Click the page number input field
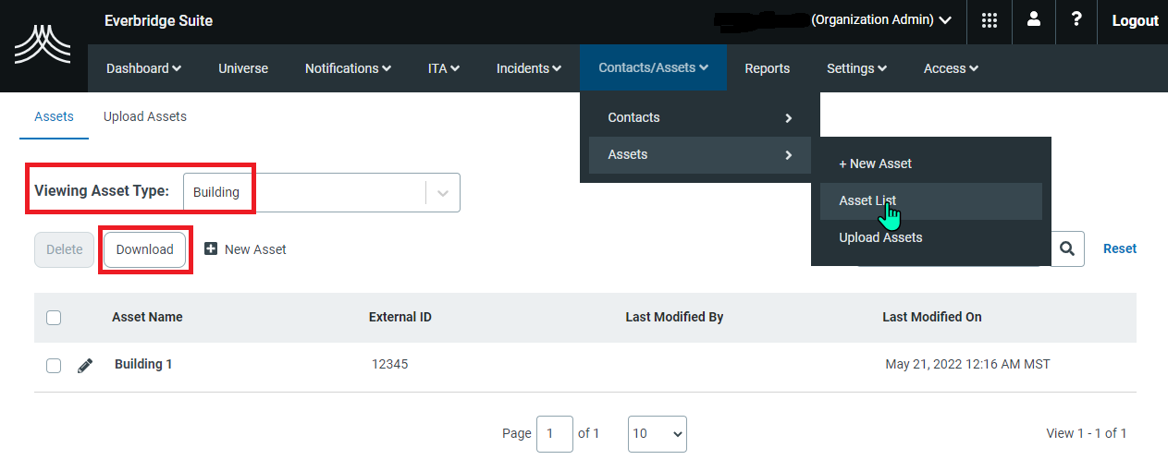This screenshot has width=1168, height=472. (x=555, y=433)
